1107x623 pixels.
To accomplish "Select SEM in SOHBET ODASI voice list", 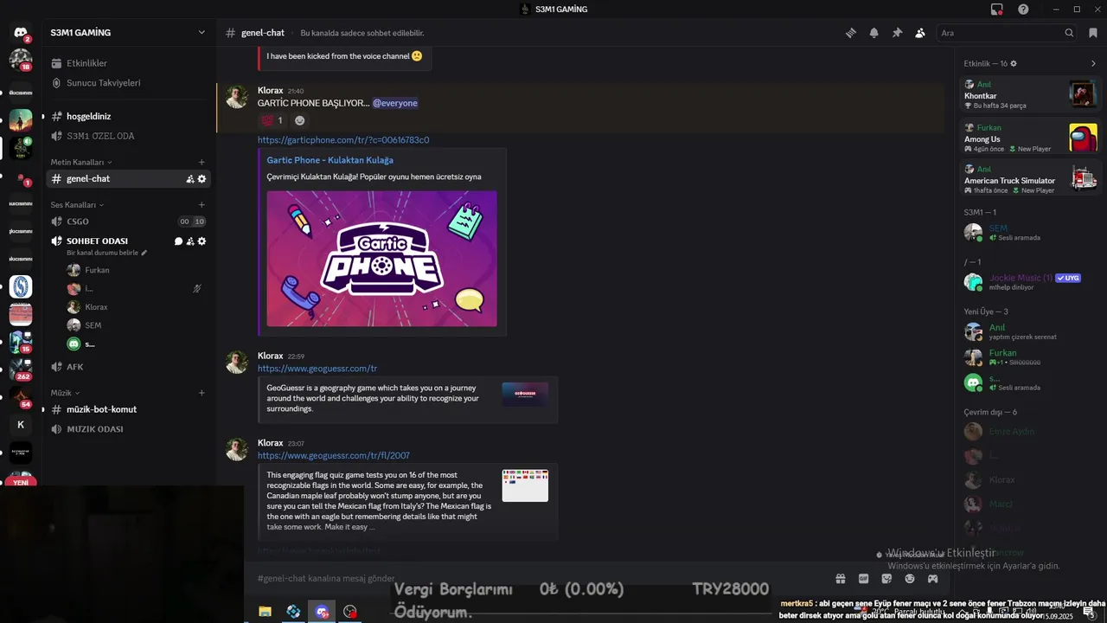I will 136,325.
